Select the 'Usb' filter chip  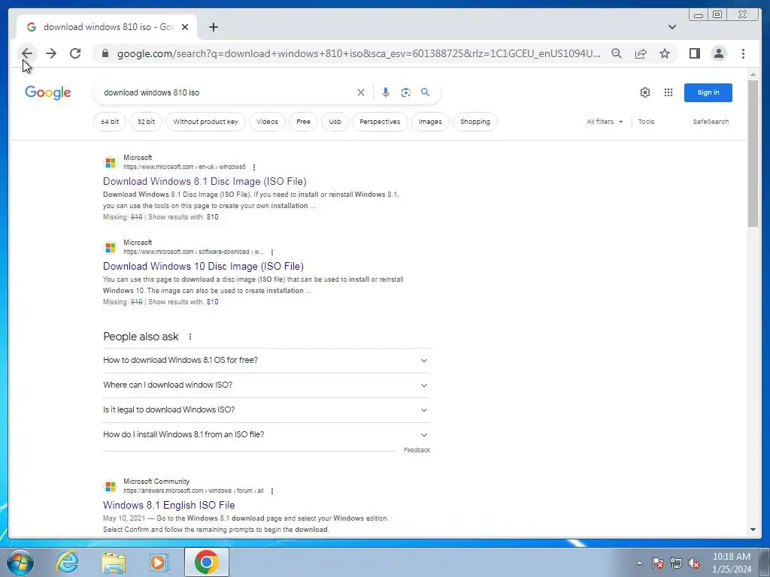pos(335,122)
